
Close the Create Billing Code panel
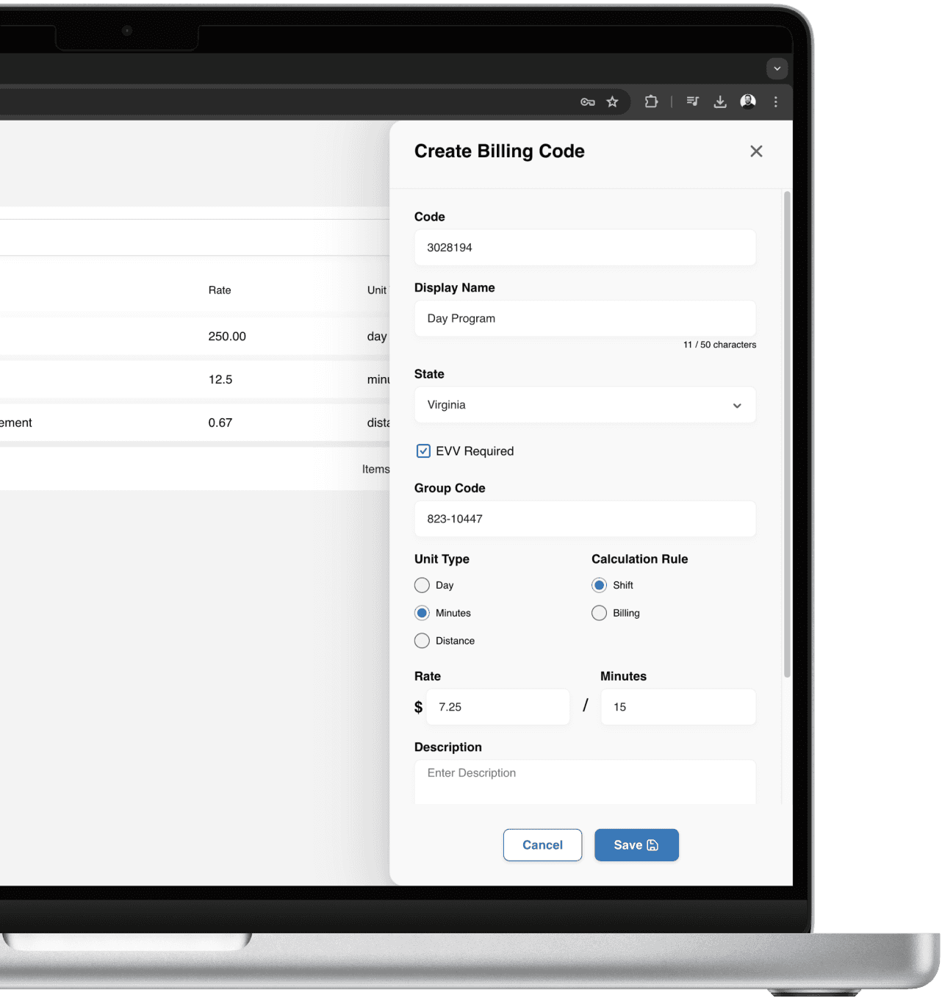[756, 151]
